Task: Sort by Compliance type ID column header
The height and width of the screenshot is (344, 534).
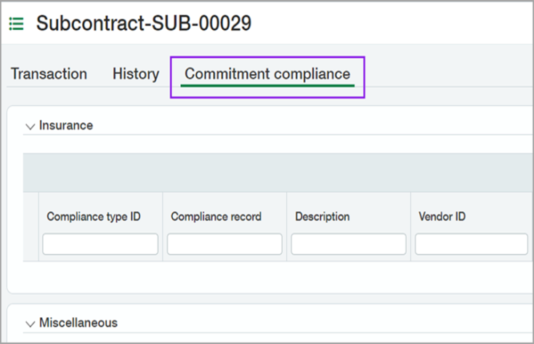Action: click(x=94, y=217)
